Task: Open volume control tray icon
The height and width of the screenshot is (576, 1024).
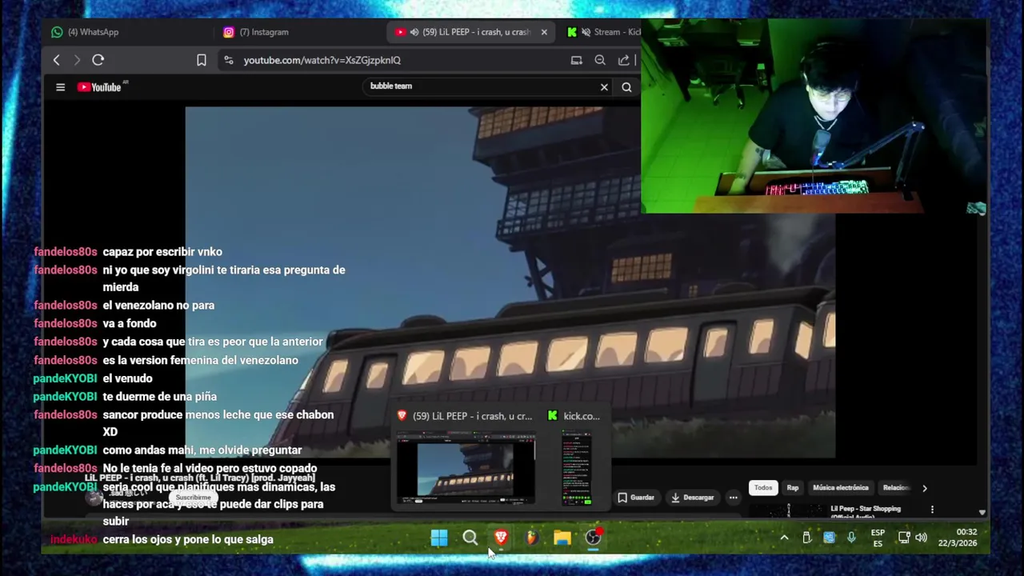Action: 921,538
